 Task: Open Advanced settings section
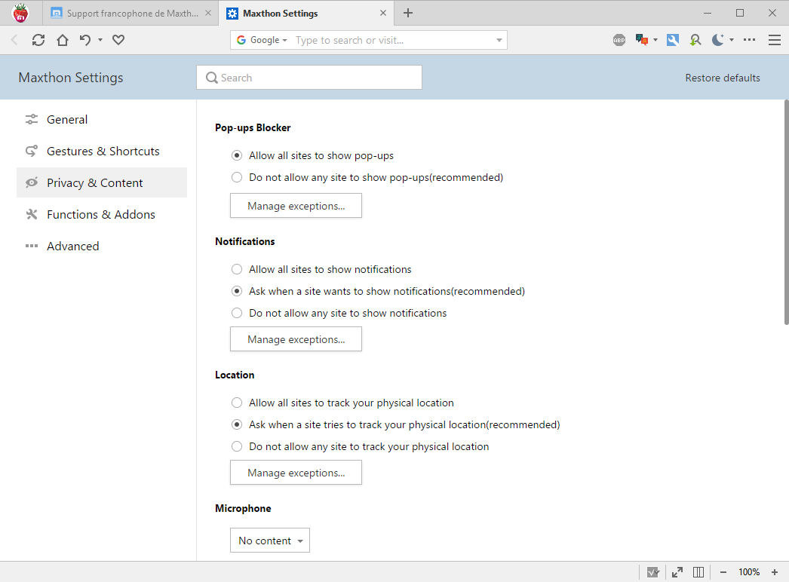pyautogui.click(x=102, y=246)
